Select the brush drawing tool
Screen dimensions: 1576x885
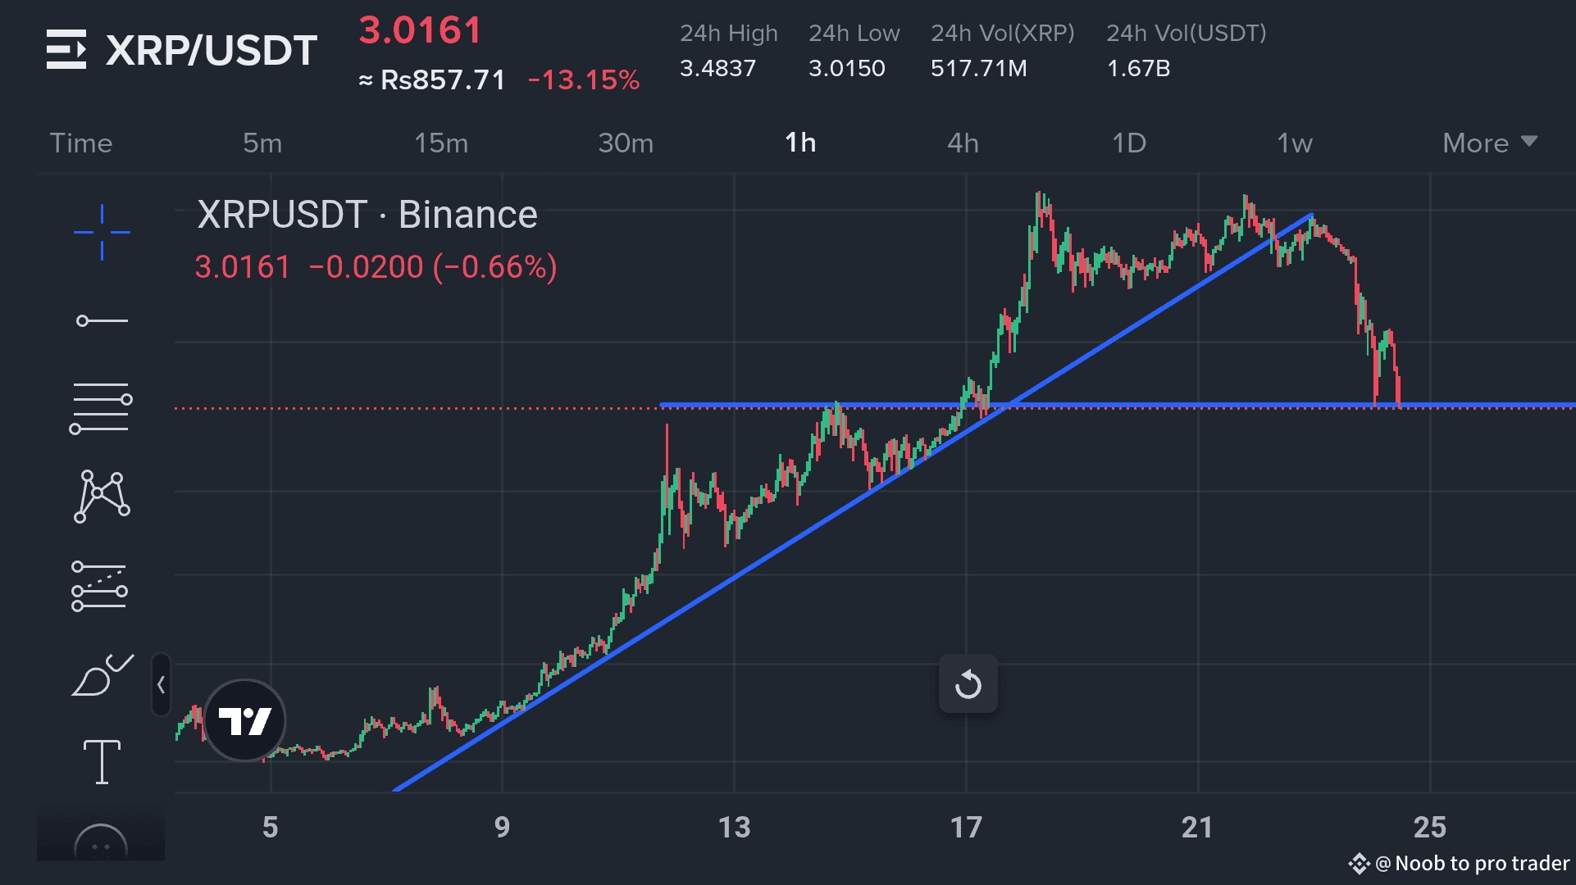(102, 675)
